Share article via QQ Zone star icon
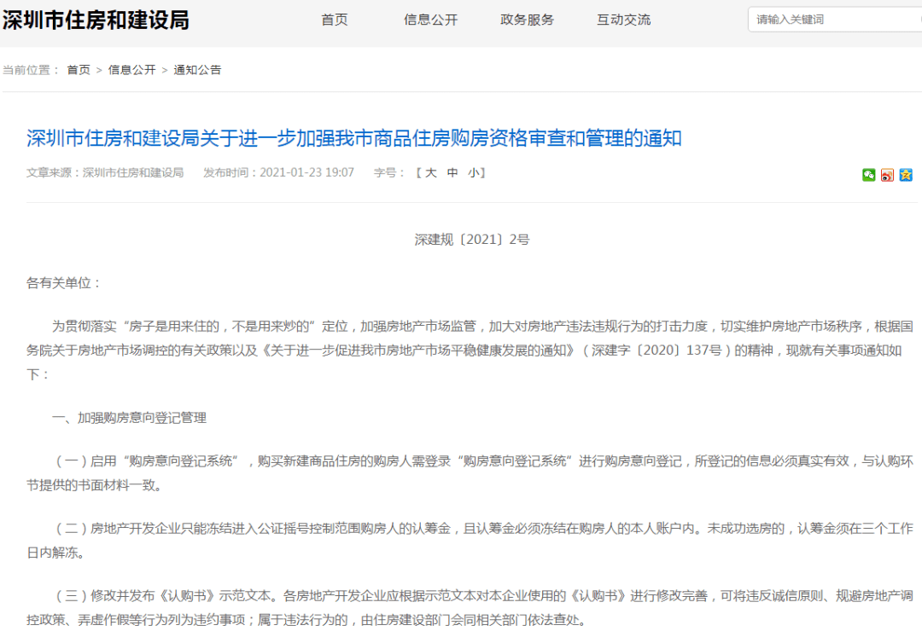The width and height of the screenshot is (922, 637). tap(906, 174)
